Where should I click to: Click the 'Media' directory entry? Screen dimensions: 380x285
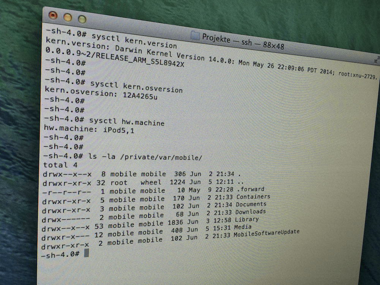tap(242, 227)
